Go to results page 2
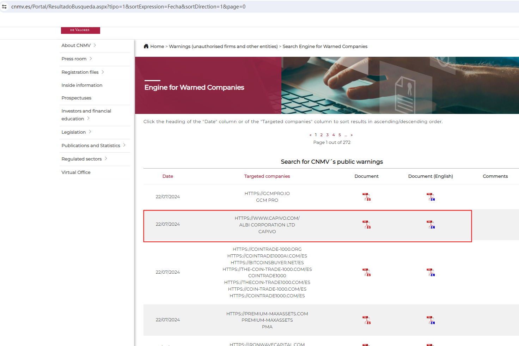The image size is (519, 346). tap(322, 135)
